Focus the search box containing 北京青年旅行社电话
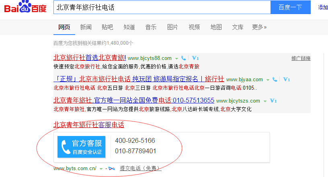 point(161,7)
